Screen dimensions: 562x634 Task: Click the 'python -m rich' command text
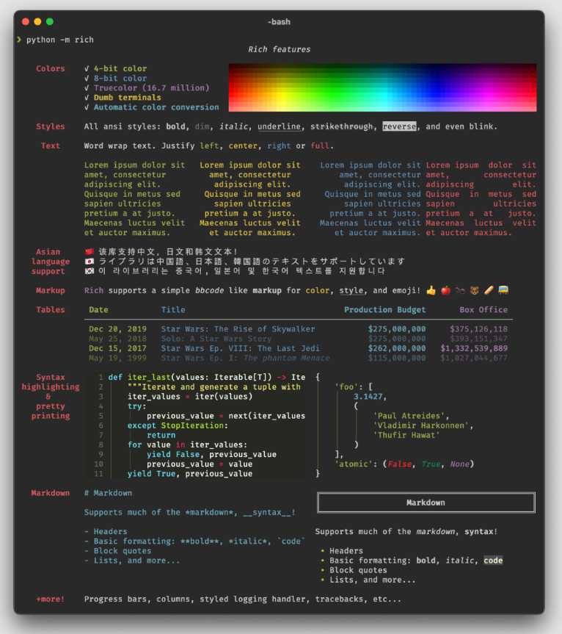point(60,40)
